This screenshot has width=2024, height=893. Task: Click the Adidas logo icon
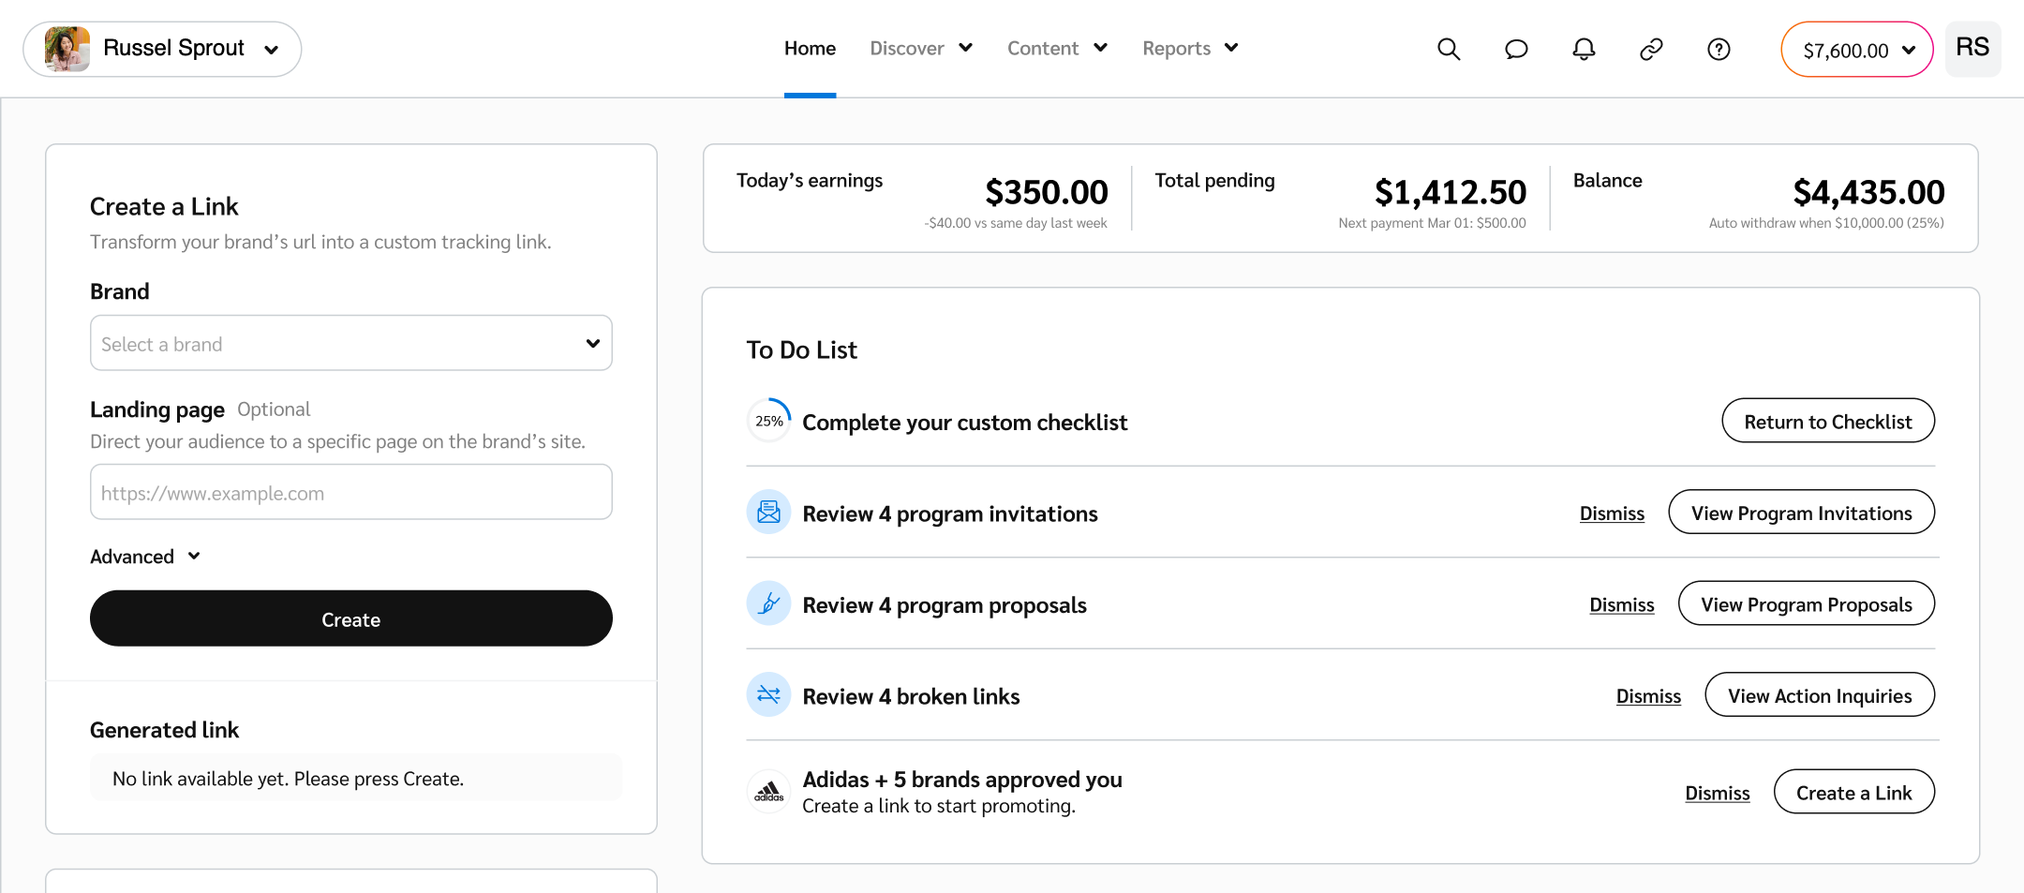pos(768,792)
